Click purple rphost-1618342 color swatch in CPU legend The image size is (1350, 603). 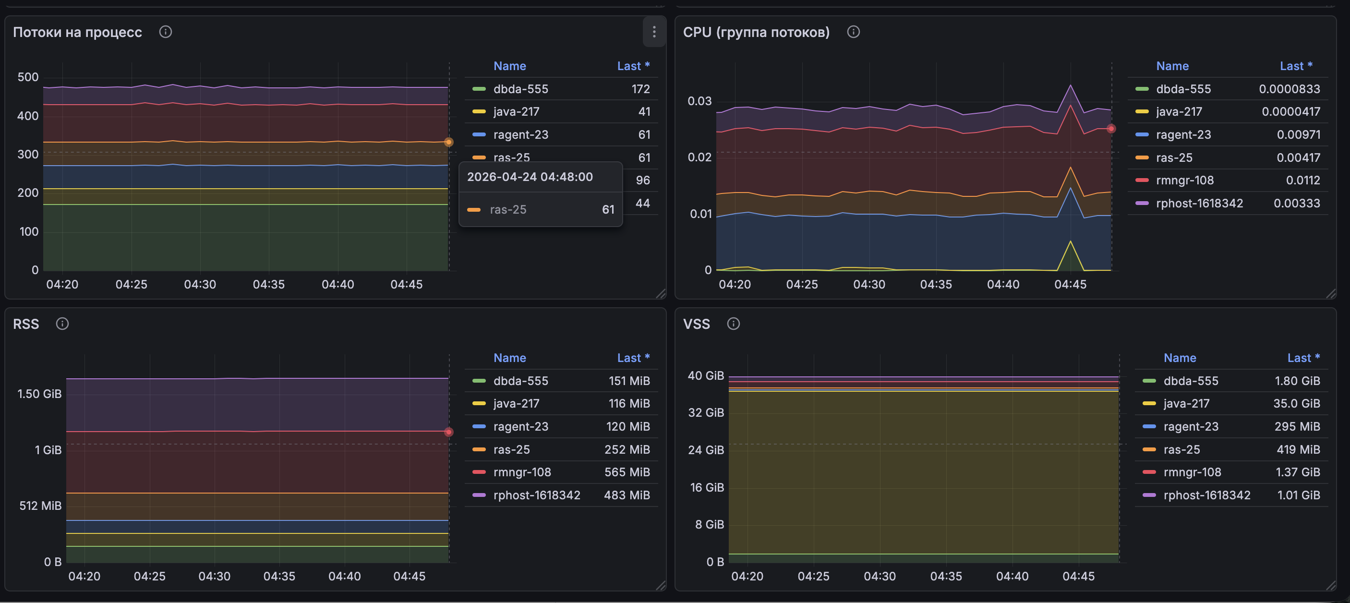point(1142,203)
